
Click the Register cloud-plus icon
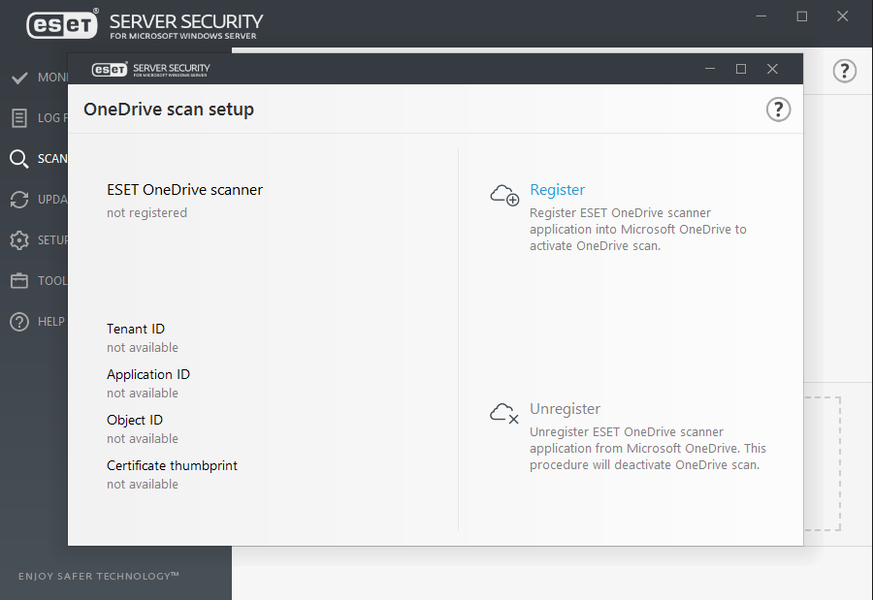[504, 195]
